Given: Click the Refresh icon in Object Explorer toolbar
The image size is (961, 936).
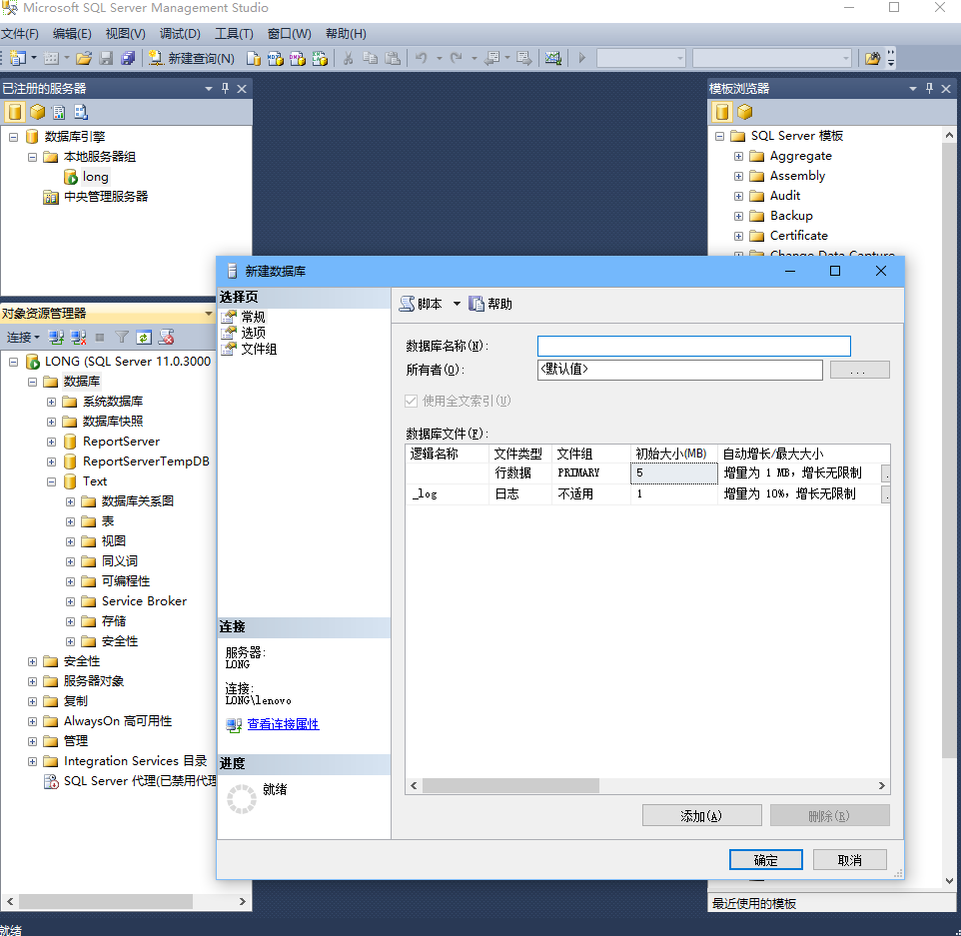Looking at the screenshot, I should [x=144, y=337].
